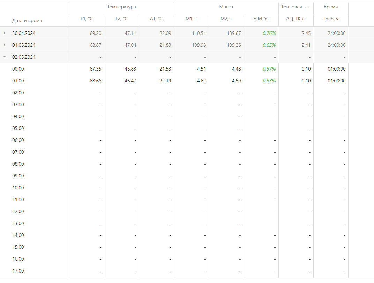
Task: Click the T2, °C column header
Action: coord(121,19)
